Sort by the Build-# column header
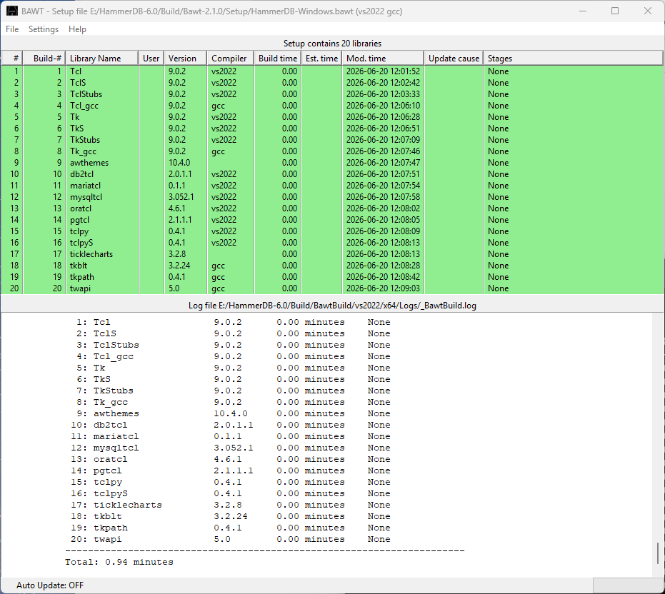 [44, 59]
